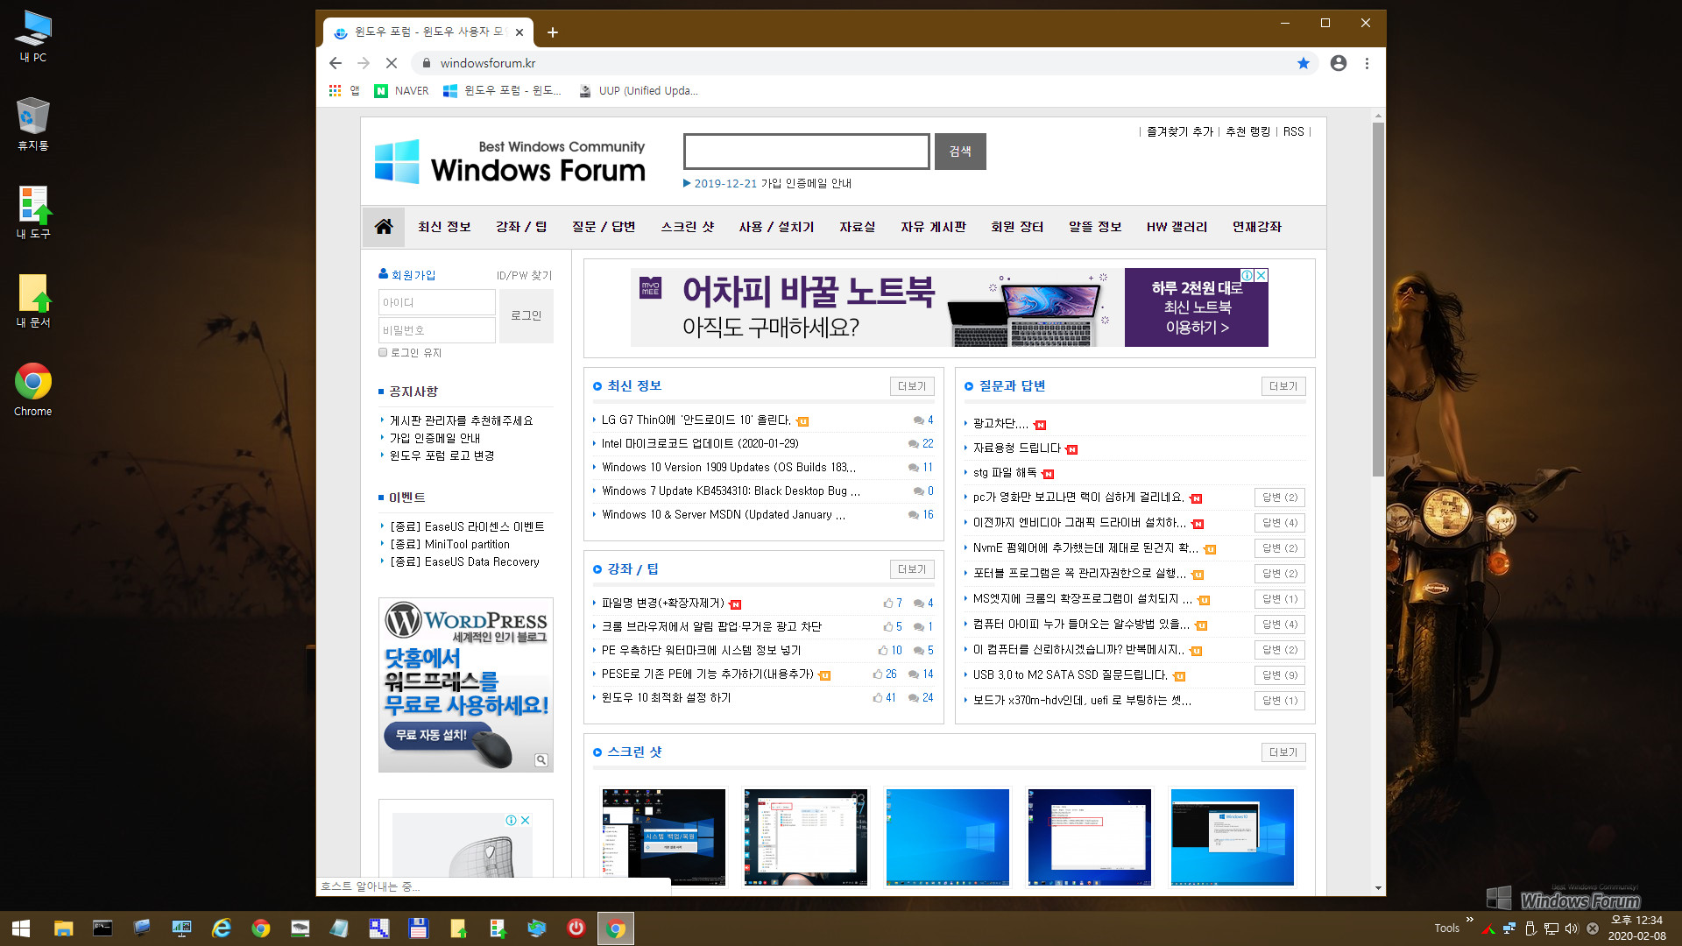Go back with the browser back arrow
The image size is (1682, 946).
336,63
